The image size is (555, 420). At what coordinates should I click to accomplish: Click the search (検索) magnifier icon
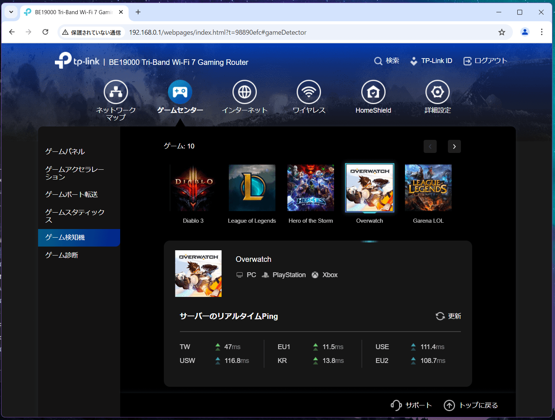click(378, 61)
